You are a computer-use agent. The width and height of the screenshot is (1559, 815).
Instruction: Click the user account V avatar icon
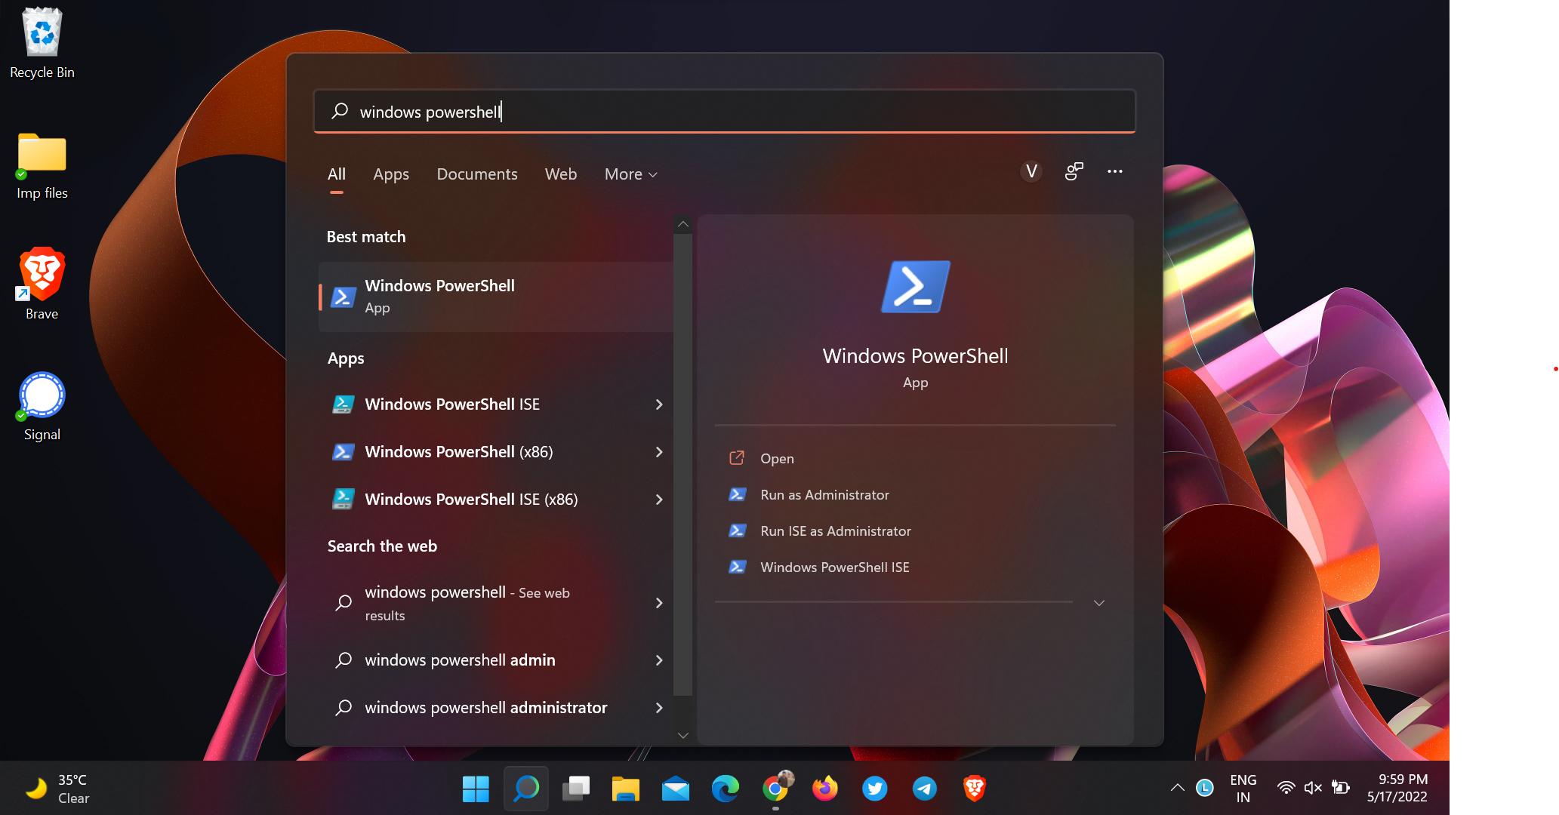coord(1031,172)
